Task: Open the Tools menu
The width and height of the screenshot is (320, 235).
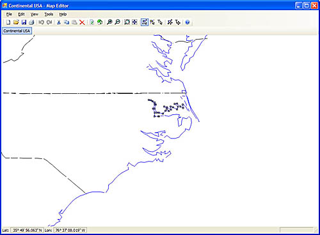Action: tap(49, 14)
